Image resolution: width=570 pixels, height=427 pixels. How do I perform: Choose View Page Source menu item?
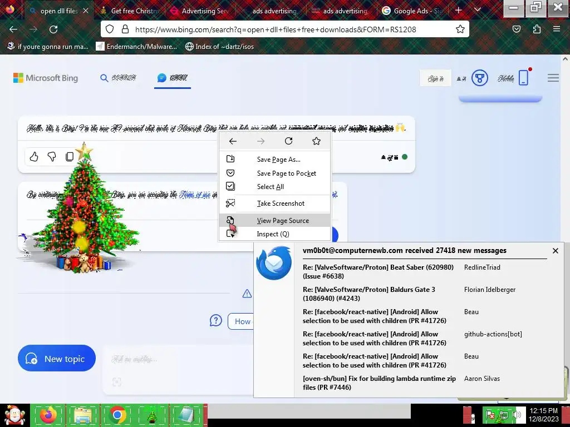[275, 220]
